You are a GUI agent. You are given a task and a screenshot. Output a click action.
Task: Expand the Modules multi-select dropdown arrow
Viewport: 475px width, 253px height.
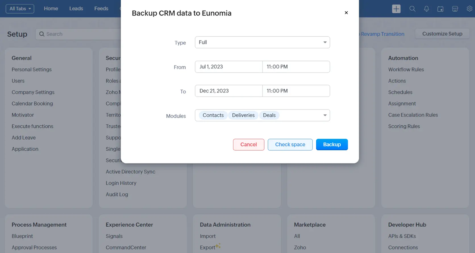(325, 115)
